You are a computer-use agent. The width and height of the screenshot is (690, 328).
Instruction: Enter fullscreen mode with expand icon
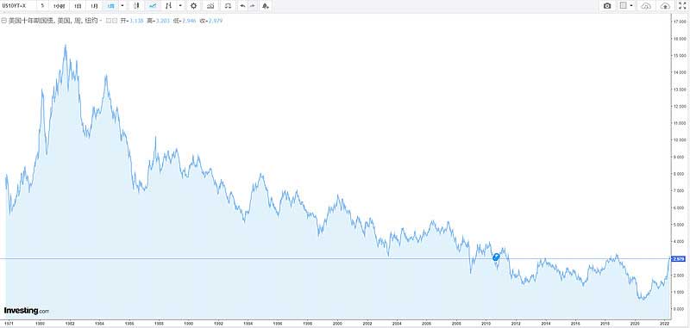click(x=682, y=6)
